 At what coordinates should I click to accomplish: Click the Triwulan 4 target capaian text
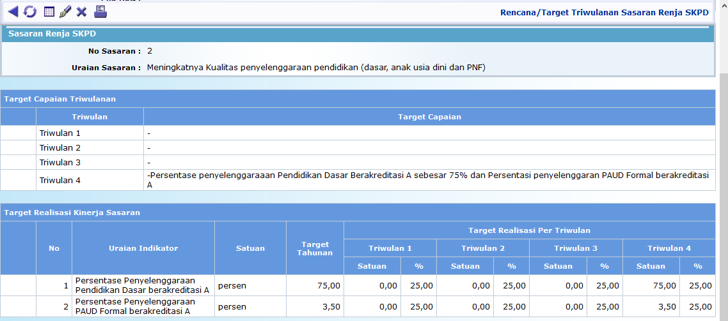pyautogui.click(x=429, y=180)
